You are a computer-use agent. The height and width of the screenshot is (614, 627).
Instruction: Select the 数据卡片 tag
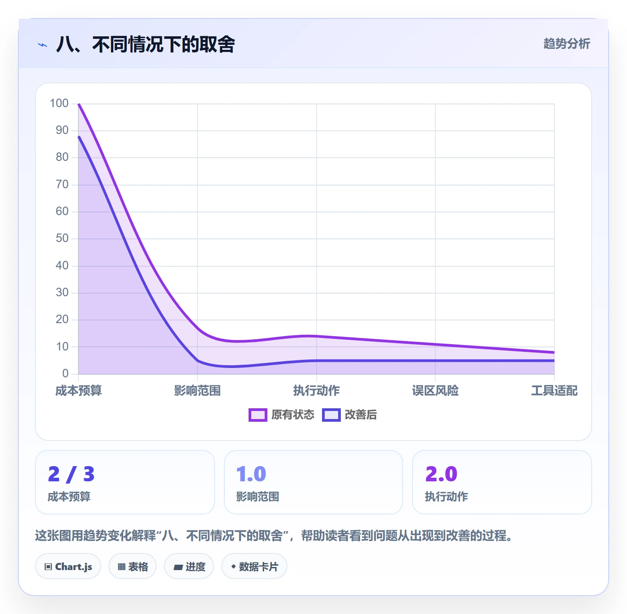(x=254, y=566)
